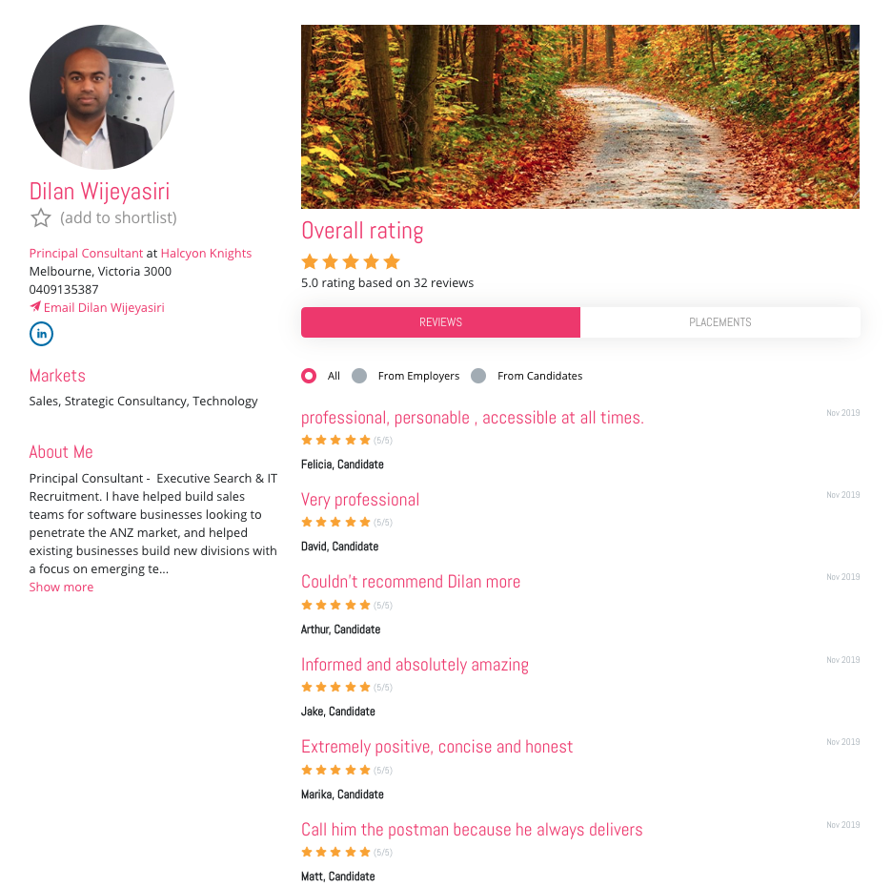Click the stars under Very professional review
892x887 pixels.
click(335, 522)
